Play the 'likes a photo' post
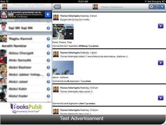This screenshot has width=166, height=125. [161, 98]
